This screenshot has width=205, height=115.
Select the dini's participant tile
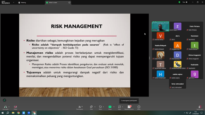click(177, 36)
